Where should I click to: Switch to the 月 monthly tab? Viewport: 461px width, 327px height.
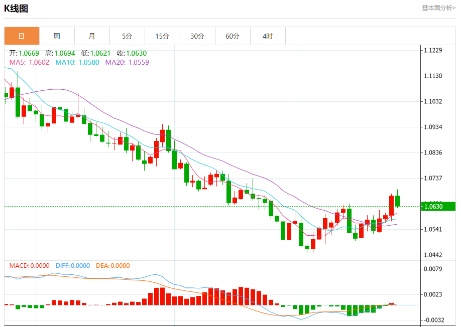coord(92,36)
